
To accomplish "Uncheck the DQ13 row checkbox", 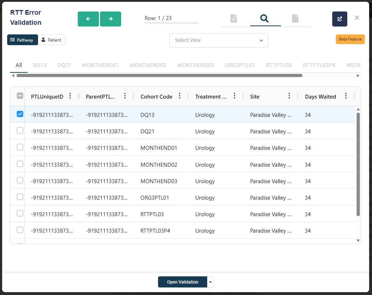I will pos(20,114).
